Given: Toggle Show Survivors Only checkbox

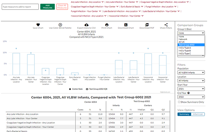Looking at the screenshot, I should 179,102.
